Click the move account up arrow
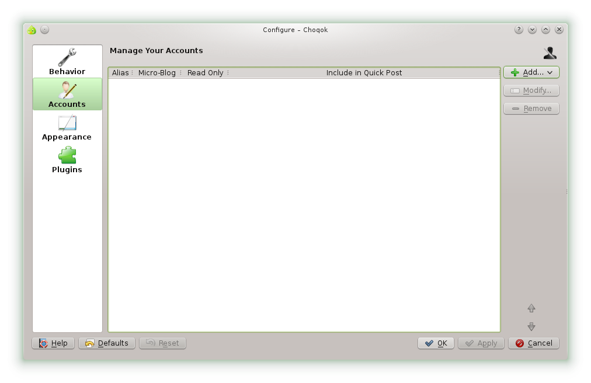This screenshot has width=591, height=383. (531, 308)
